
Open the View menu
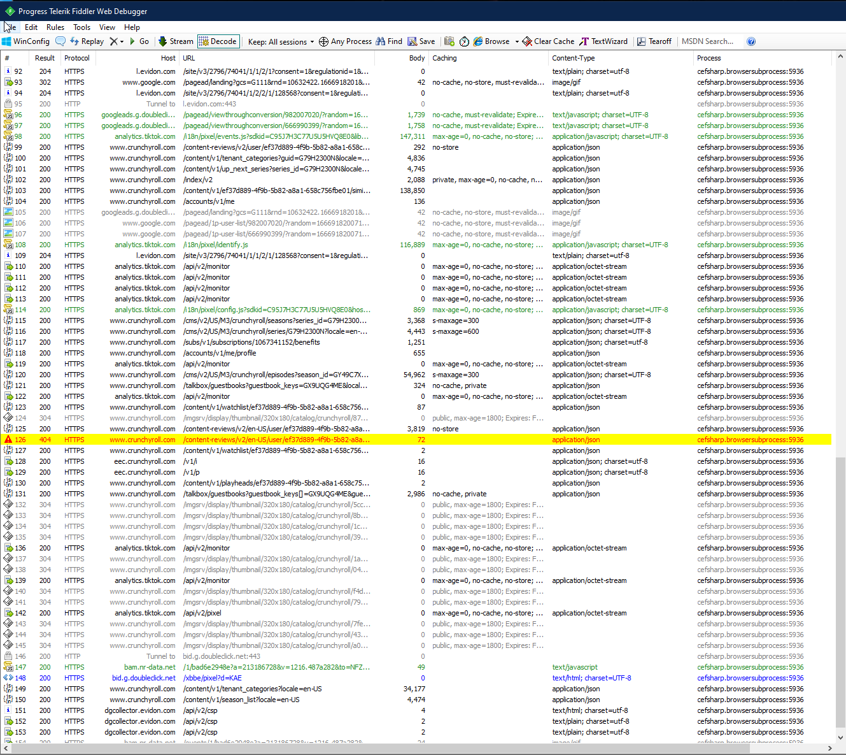coord(107,27)
